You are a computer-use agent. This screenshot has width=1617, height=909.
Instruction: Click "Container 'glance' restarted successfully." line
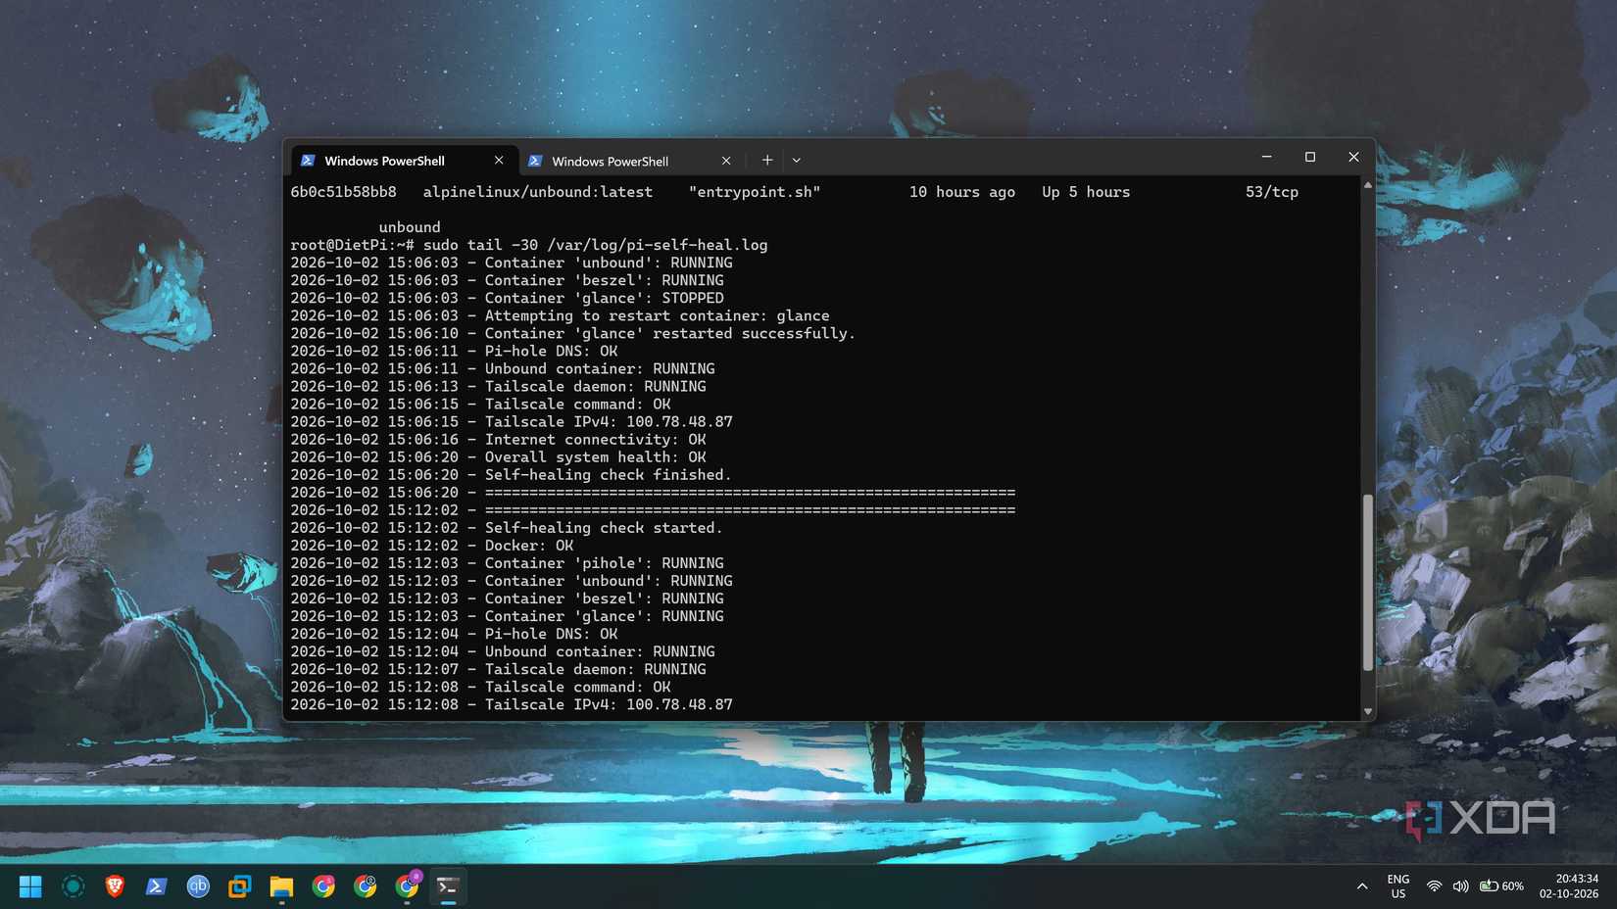coord(669,333)
